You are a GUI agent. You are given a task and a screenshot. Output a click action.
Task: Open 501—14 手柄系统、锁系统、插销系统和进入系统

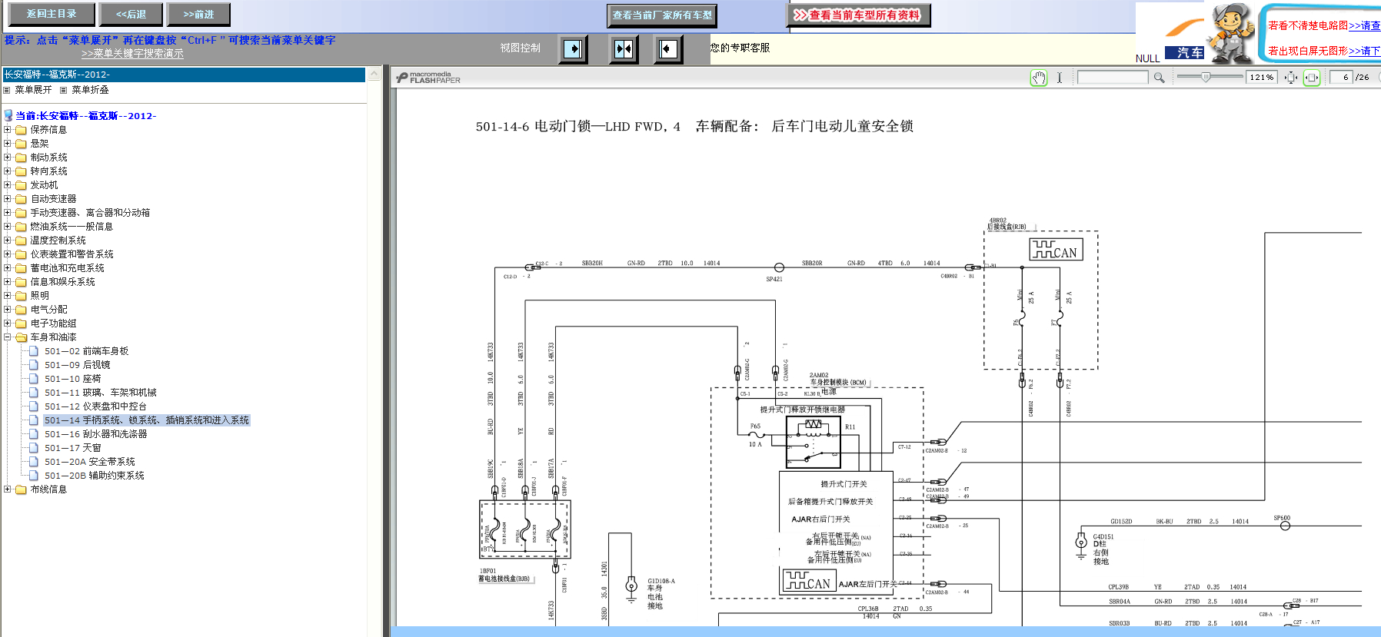pos(147,420)
